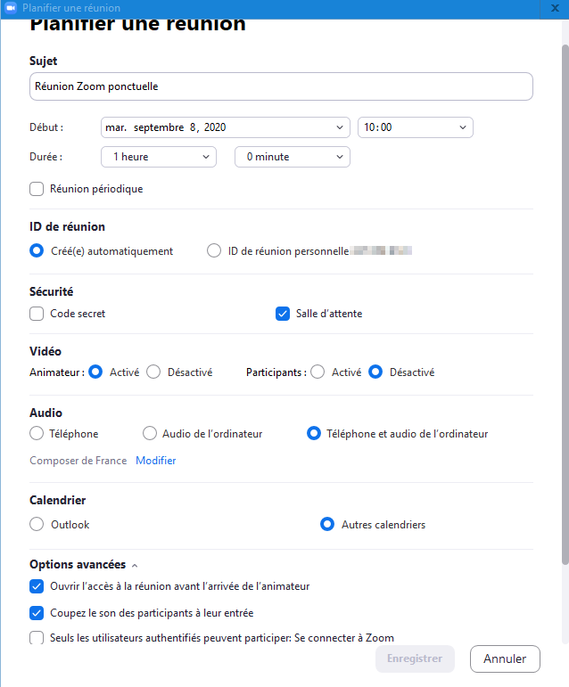Open the start date dropdown

pos(226,127)
